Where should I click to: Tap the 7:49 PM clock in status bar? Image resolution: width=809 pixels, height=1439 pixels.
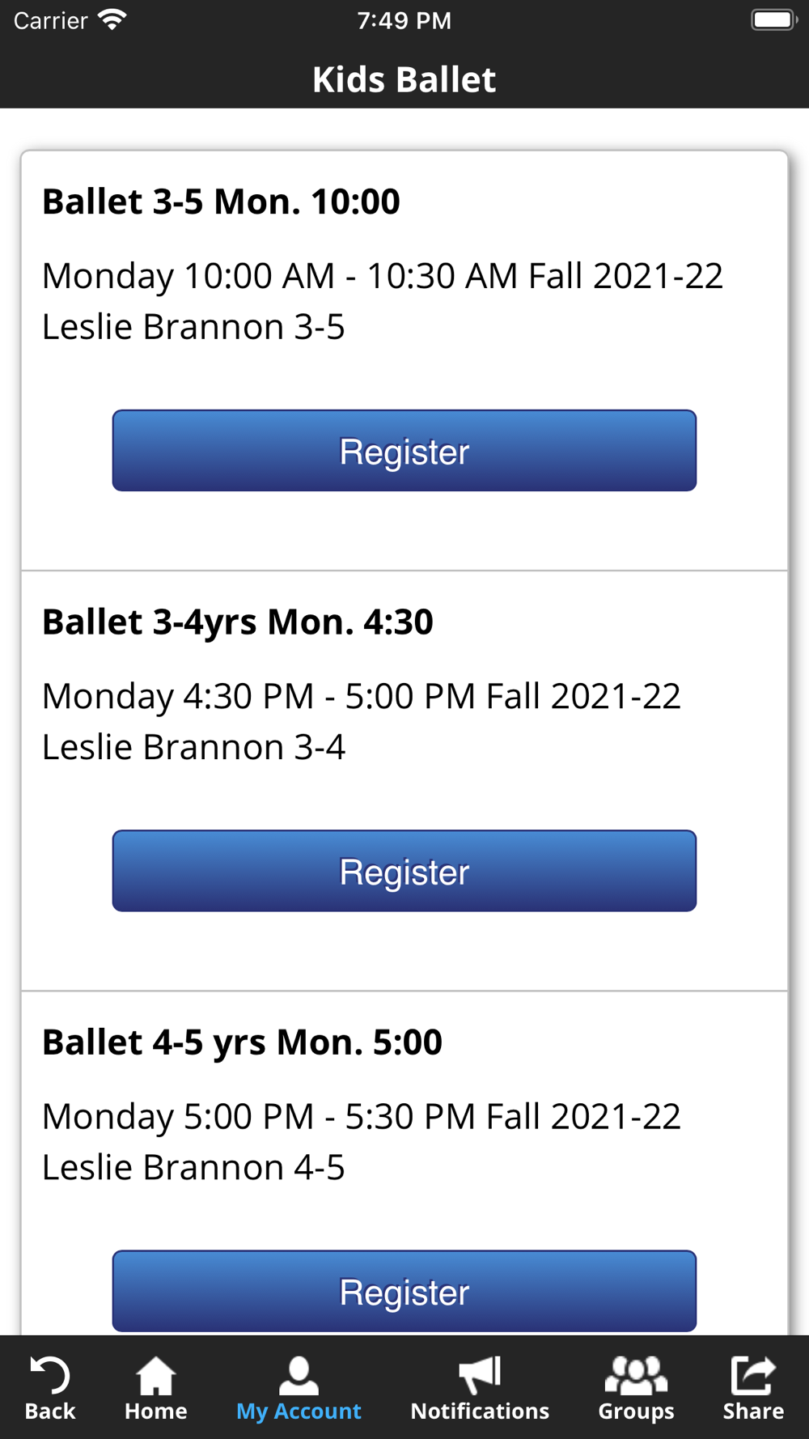[x=404, y=20]
